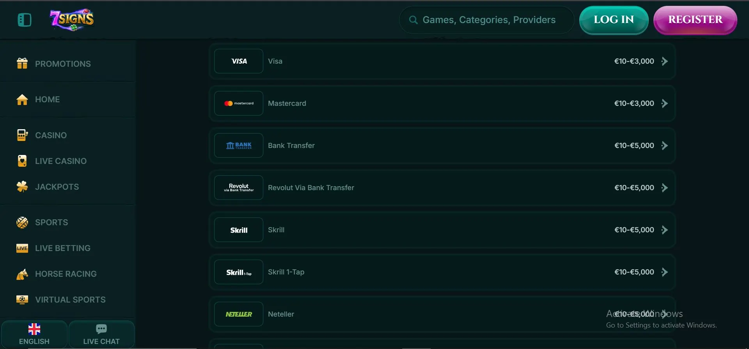Collapse the sidebar with the panel icon
This screenshot has height=349, width=749.
click(x=25, y=20)
